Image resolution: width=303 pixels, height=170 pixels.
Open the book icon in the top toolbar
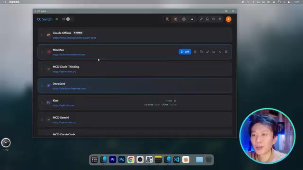coord(207,19)
